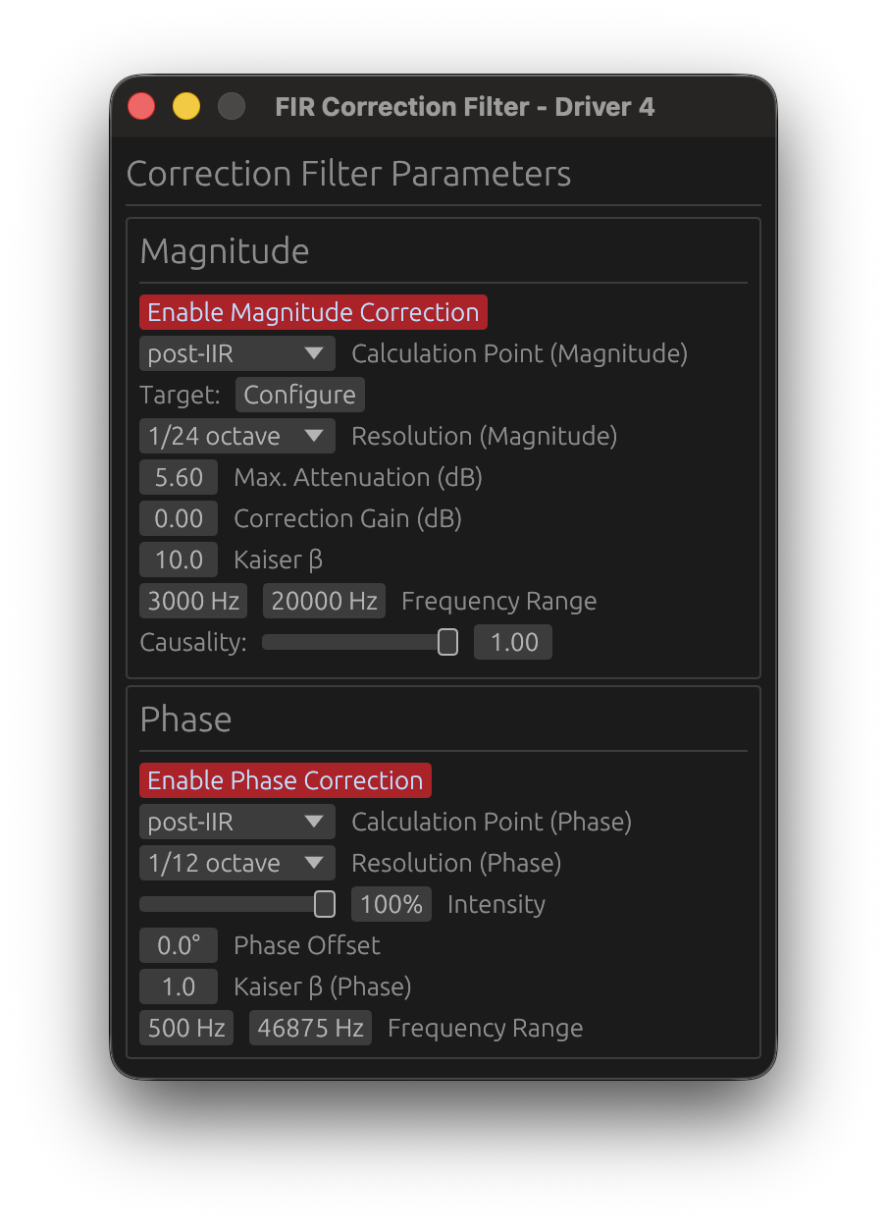Expand the Resolution (Phase) dropdown showing 1/12 octave
This screenshot has height=1225, width=887.
click(236, 863)
